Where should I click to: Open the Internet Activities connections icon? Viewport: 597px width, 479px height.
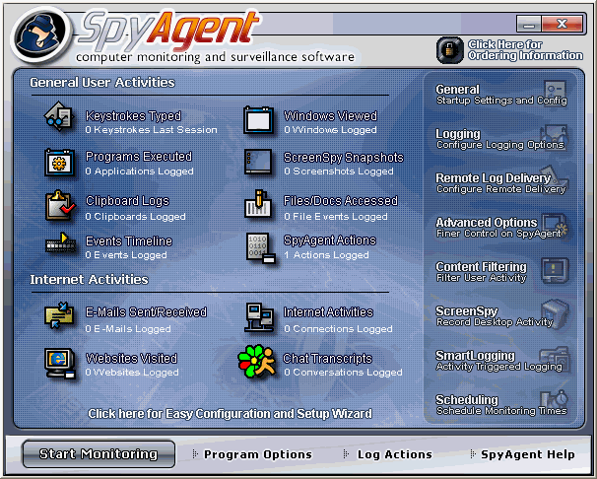[x=258, y=317]
